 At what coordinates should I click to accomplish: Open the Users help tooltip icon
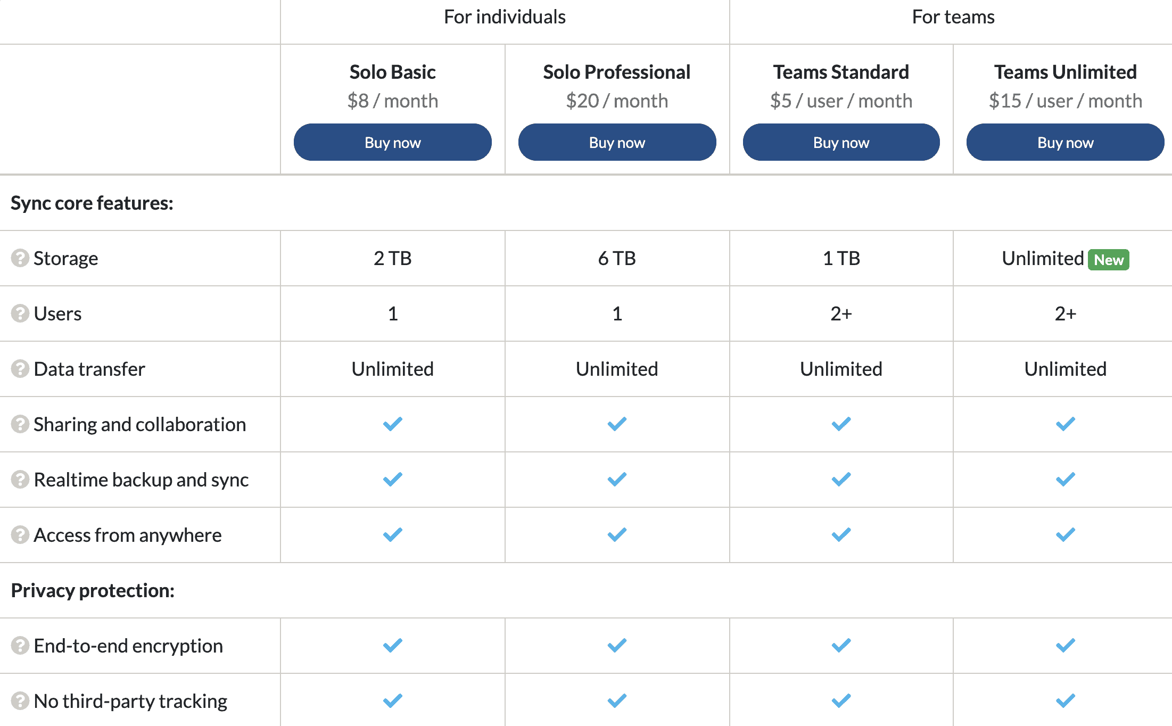point(20,313)
